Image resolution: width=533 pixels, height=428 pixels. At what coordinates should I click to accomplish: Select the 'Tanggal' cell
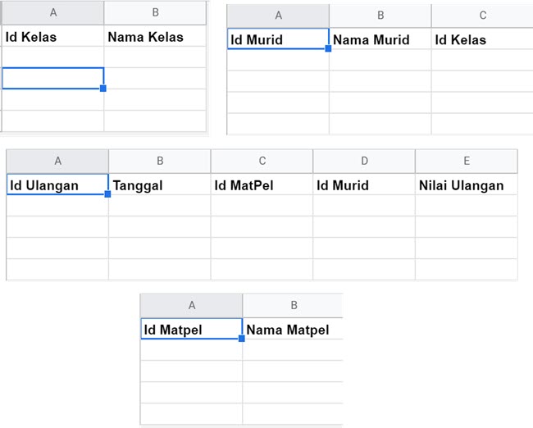159,185
